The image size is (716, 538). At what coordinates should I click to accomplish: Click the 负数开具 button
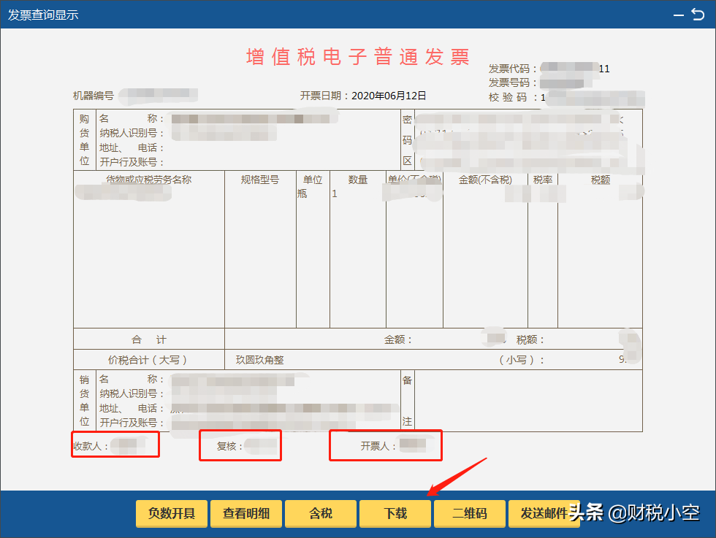pyautogui.click(x=172, y=513)
